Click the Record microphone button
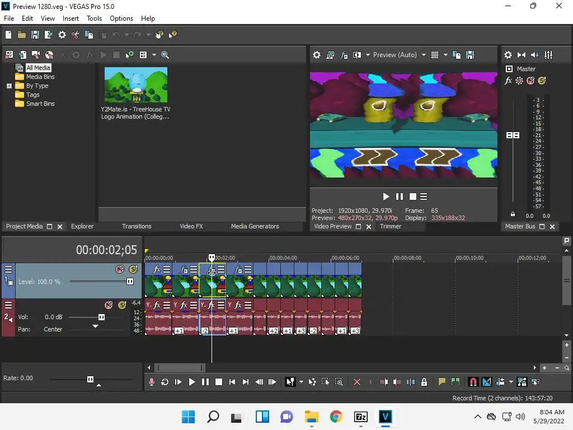Viewport: 573px width, 430px height. [x=152, y=382]
